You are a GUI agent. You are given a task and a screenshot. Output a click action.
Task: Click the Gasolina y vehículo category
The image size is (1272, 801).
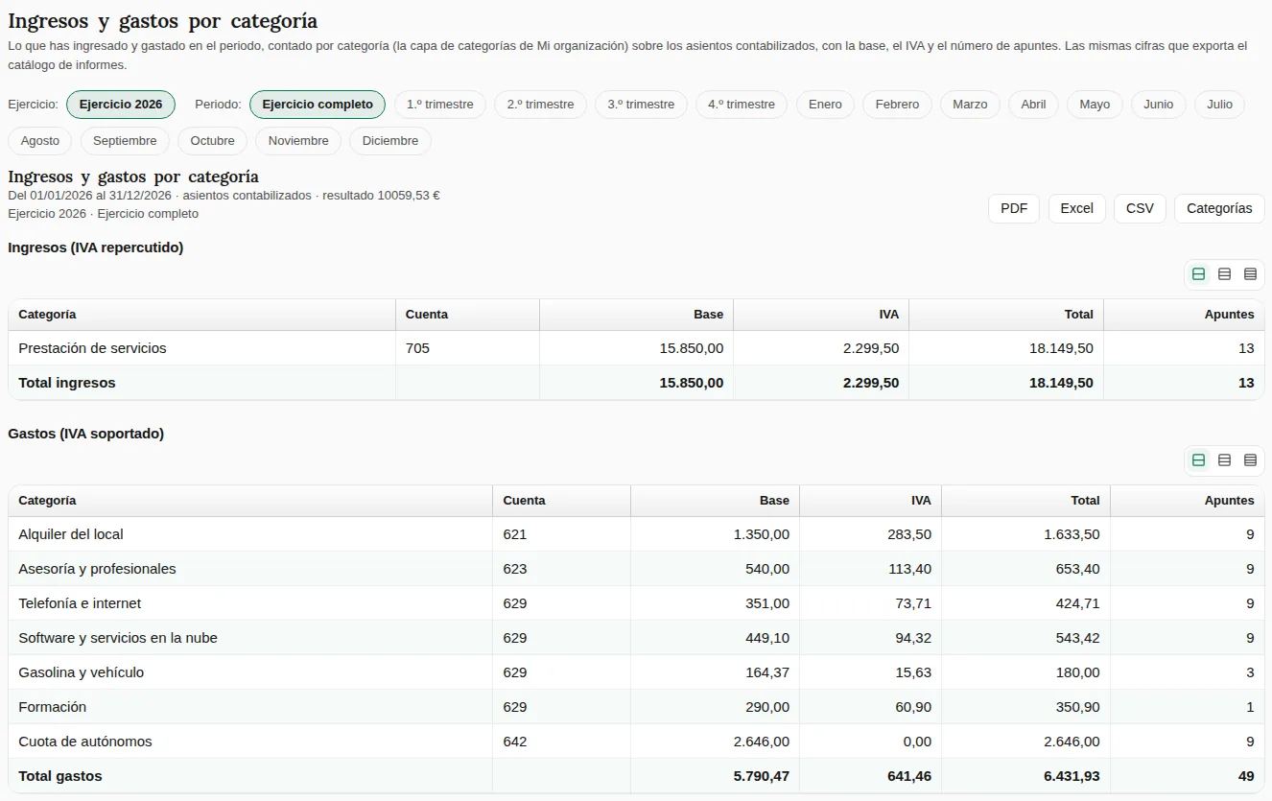point(82,672)
